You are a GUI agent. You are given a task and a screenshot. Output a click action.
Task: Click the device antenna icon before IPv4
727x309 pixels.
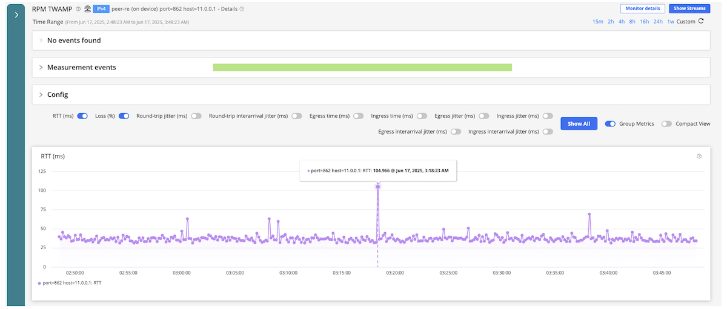pyautogui.click(x=88, y=9)
